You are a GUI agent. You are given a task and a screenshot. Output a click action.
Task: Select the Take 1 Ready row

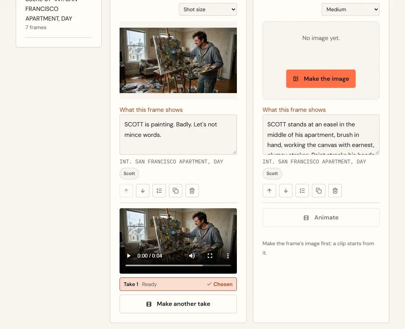coord(178,284)
